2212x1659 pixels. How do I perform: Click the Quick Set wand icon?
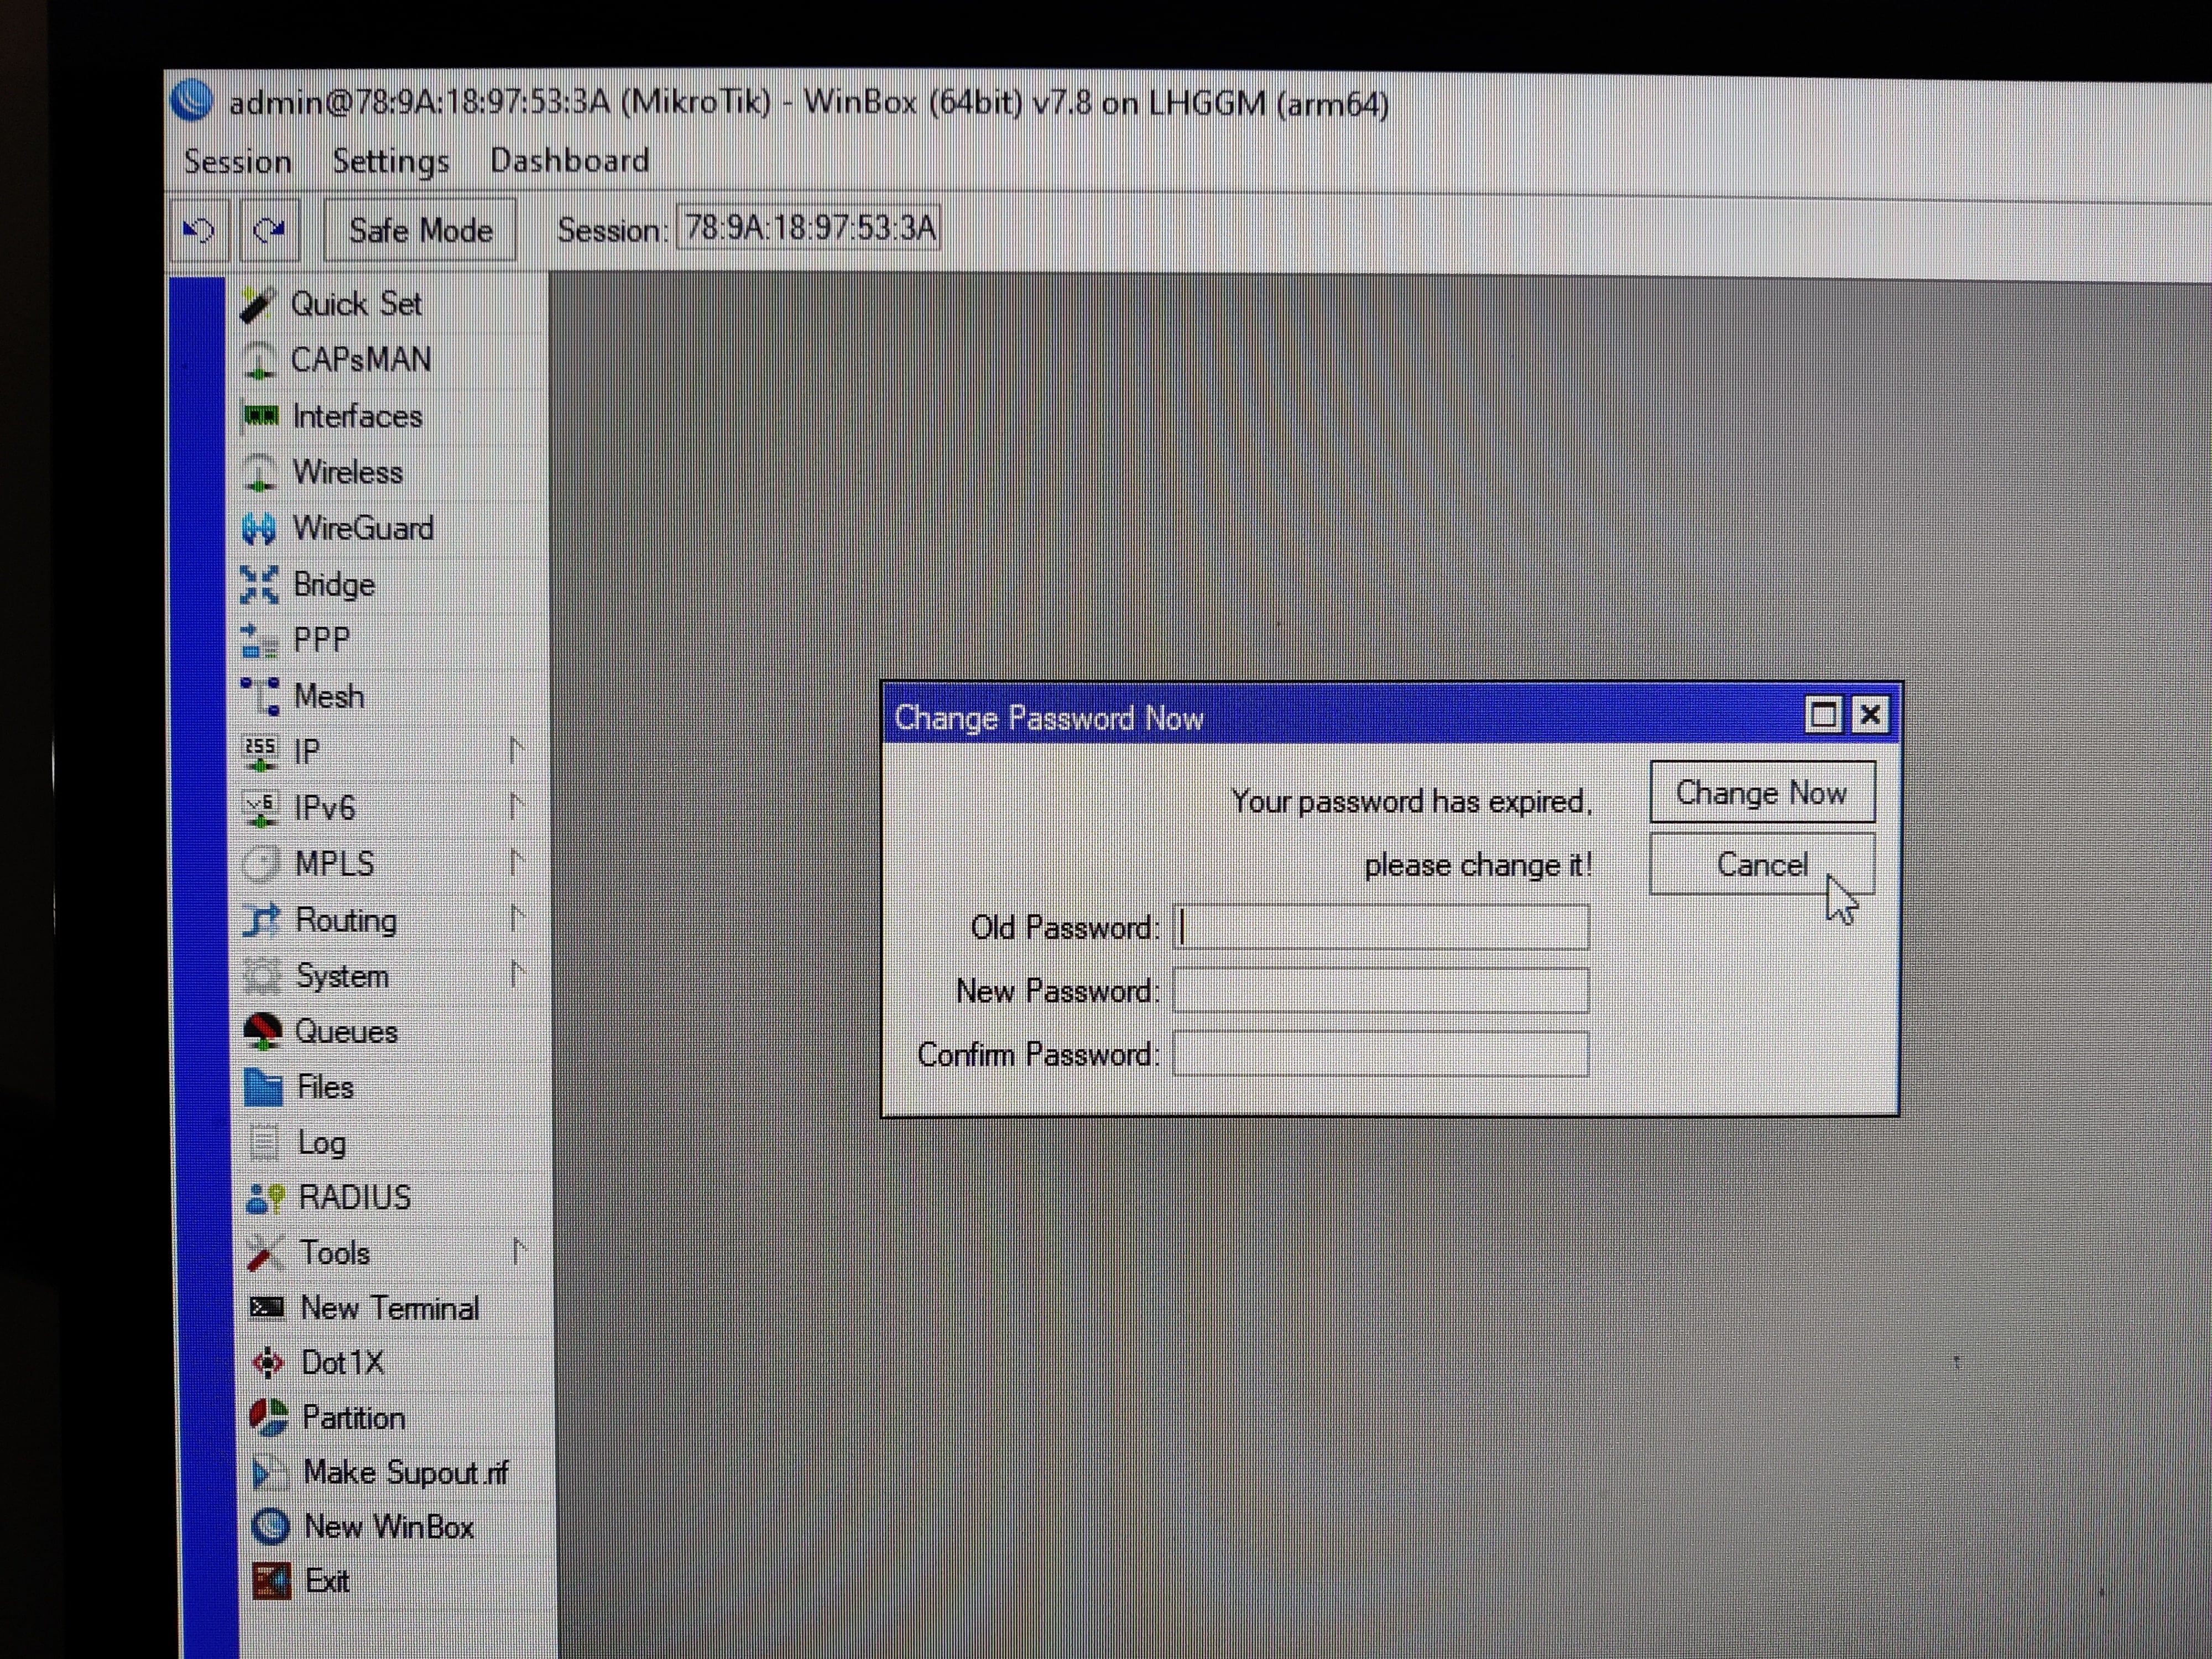click(257, 304)
